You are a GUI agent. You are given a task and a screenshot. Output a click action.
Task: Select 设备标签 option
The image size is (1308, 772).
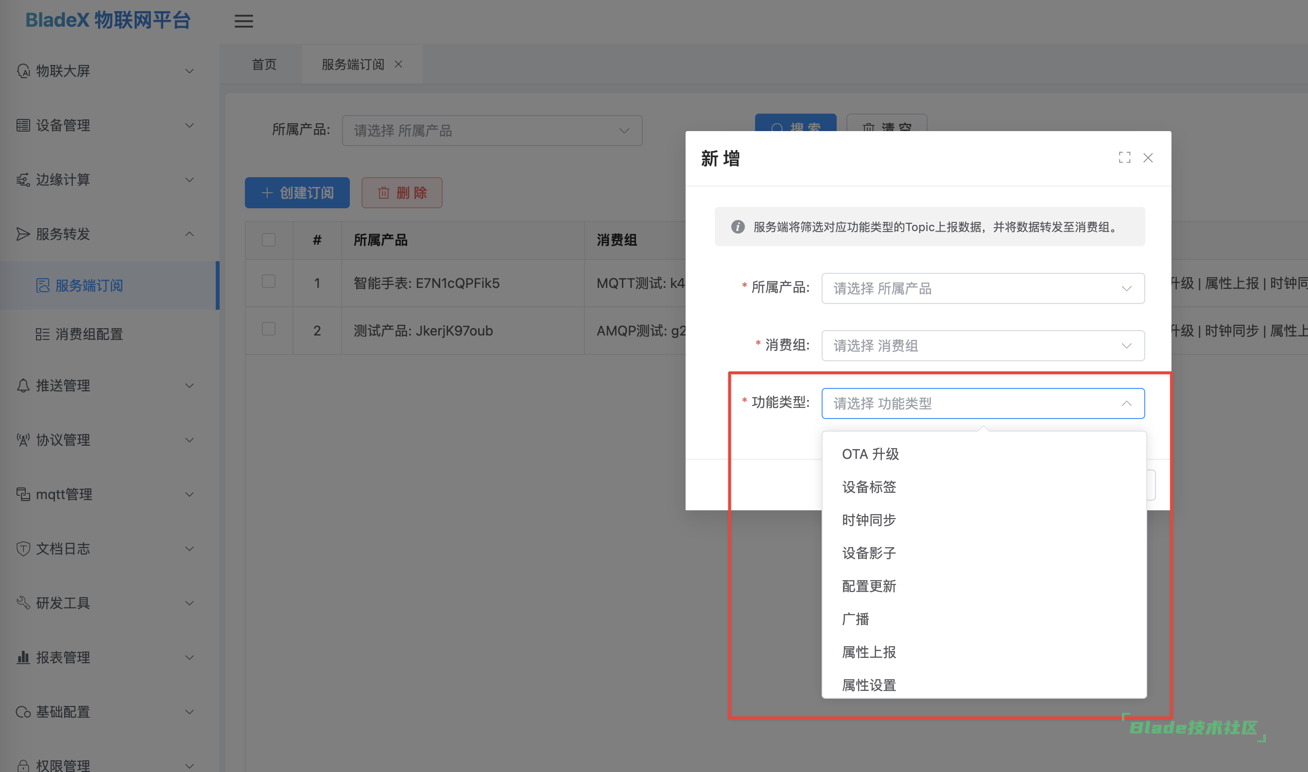(x=984, y=487)
